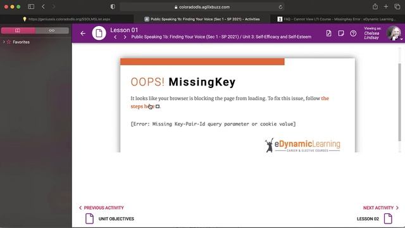Open the Unit Objectives activity
Image resolution: width=405 pixels, height=228 pixels.
(x=116, y=218)
